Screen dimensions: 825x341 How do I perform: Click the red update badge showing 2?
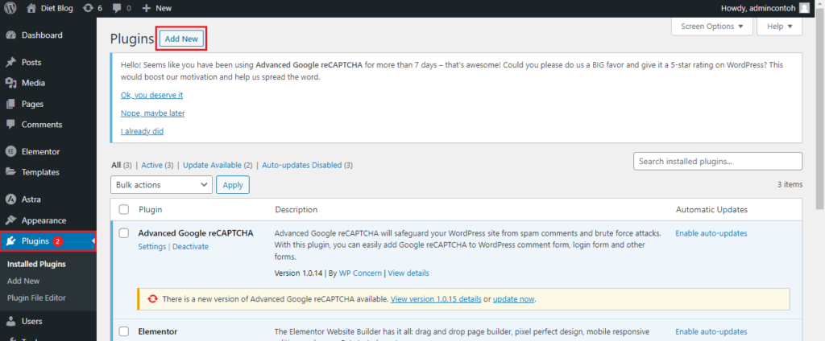58,241
